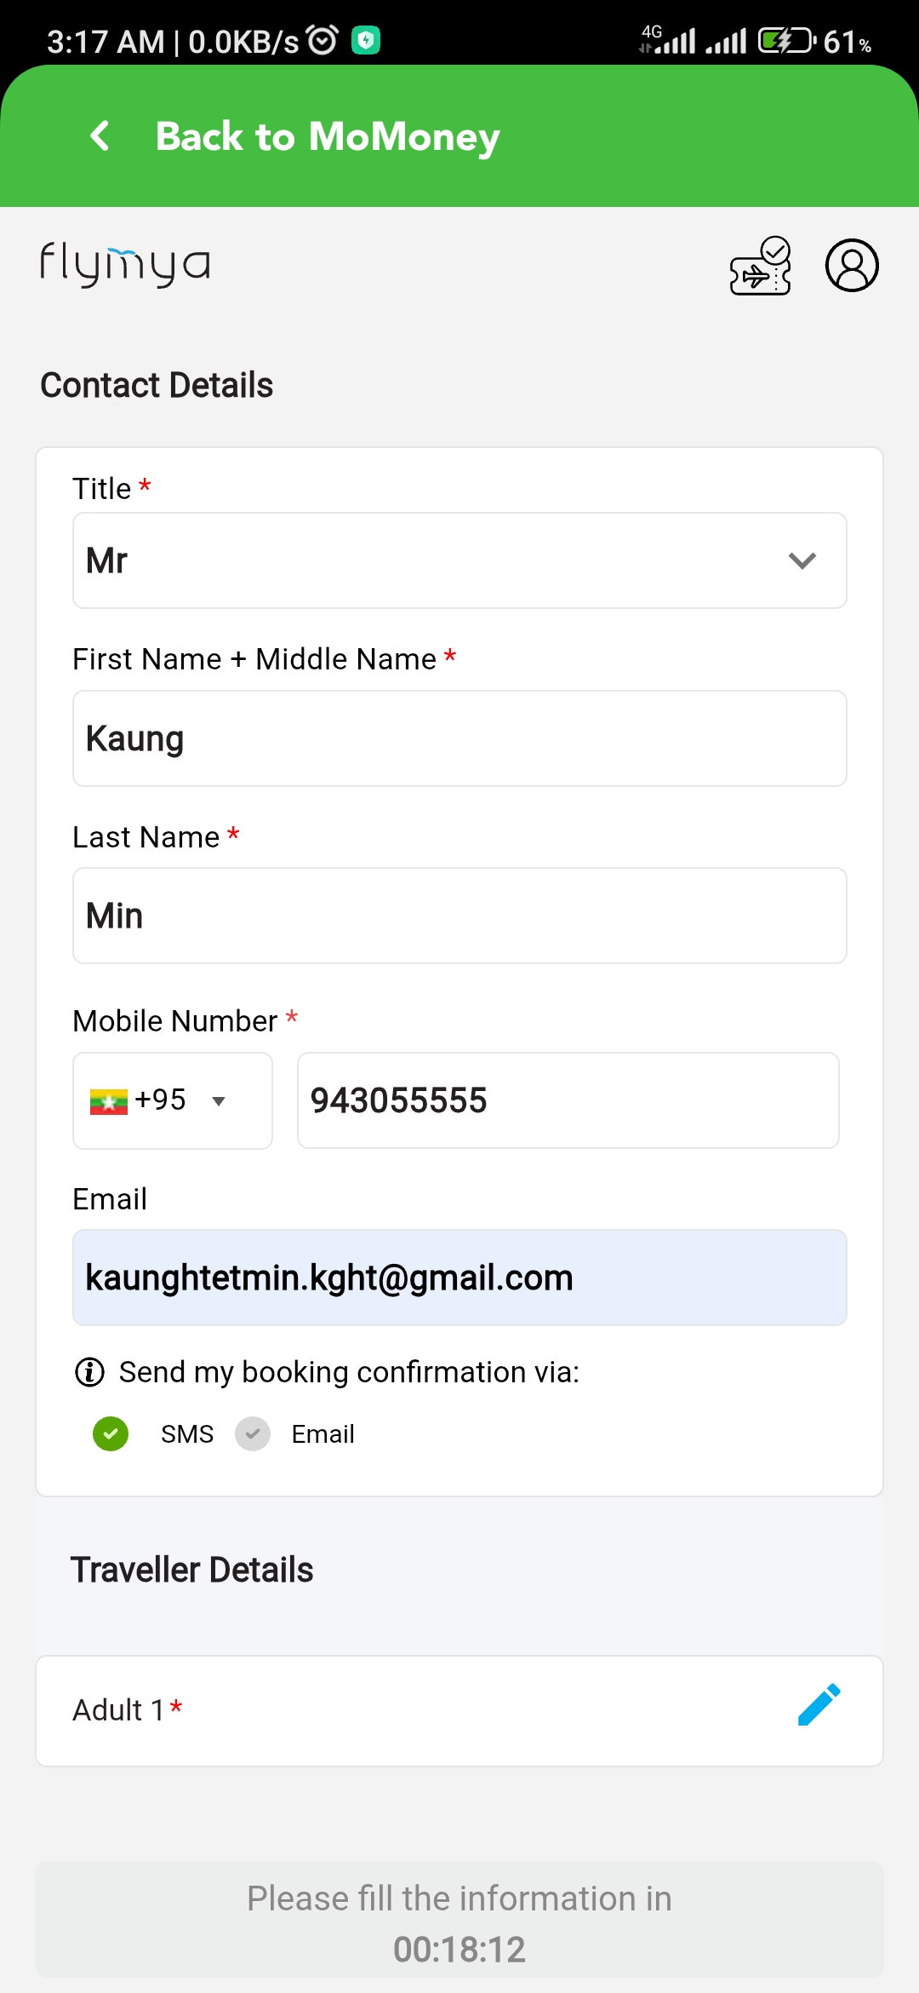919x1993 pixels.
Task: Tap the back arrow chevron
Action: coord(100,136)
